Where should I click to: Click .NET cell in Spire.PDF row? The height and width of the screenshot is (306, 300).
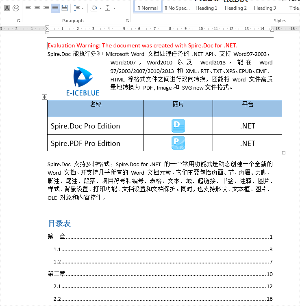[248, 143]
